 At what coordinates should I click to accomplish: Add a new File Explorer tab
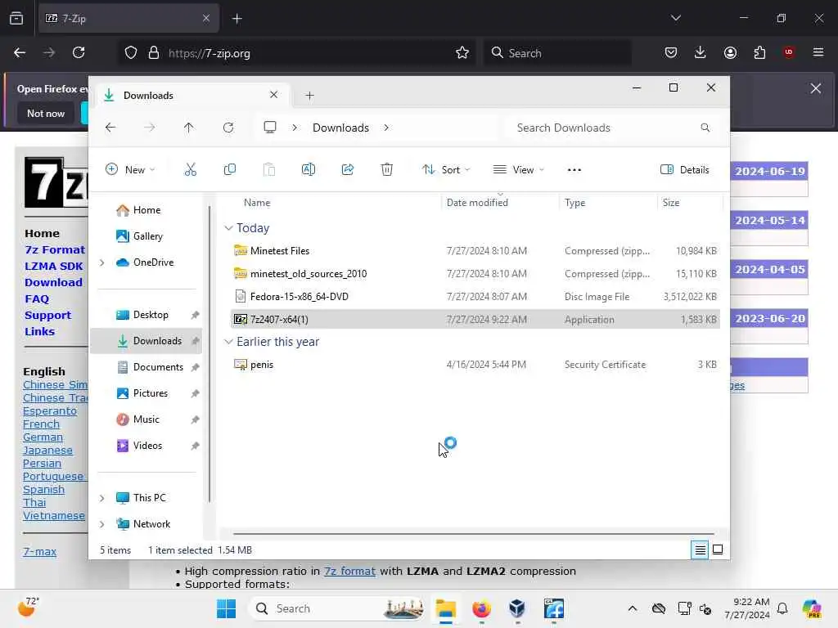[x=309, y=96]
